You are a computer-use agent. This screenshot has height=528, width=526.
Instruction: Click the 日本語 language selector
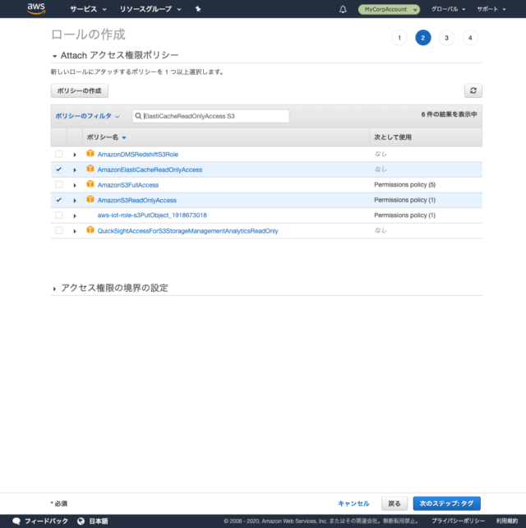(x=99, y=521)
